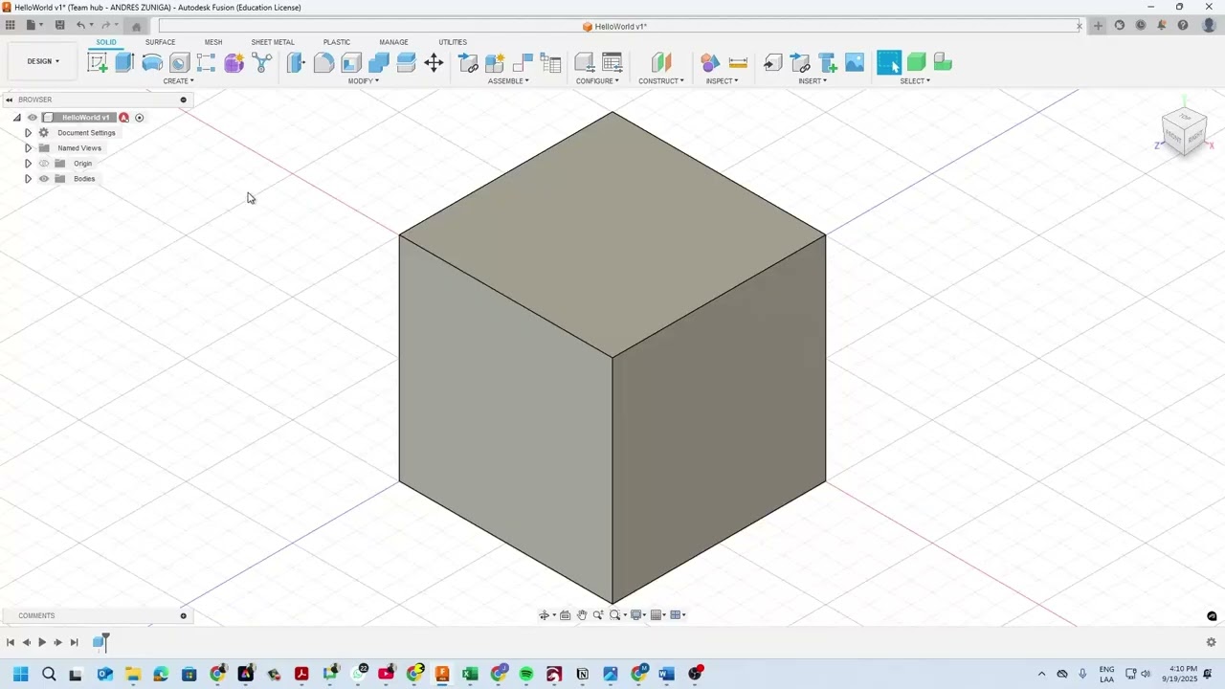The width and height of the screenshot is (1225, 689).
Task: Select the Measure tool
Action: (738, 63)
